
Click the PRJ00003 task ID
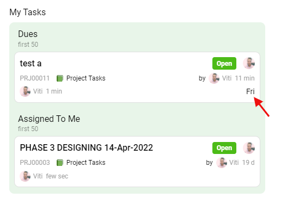[35, 163]
